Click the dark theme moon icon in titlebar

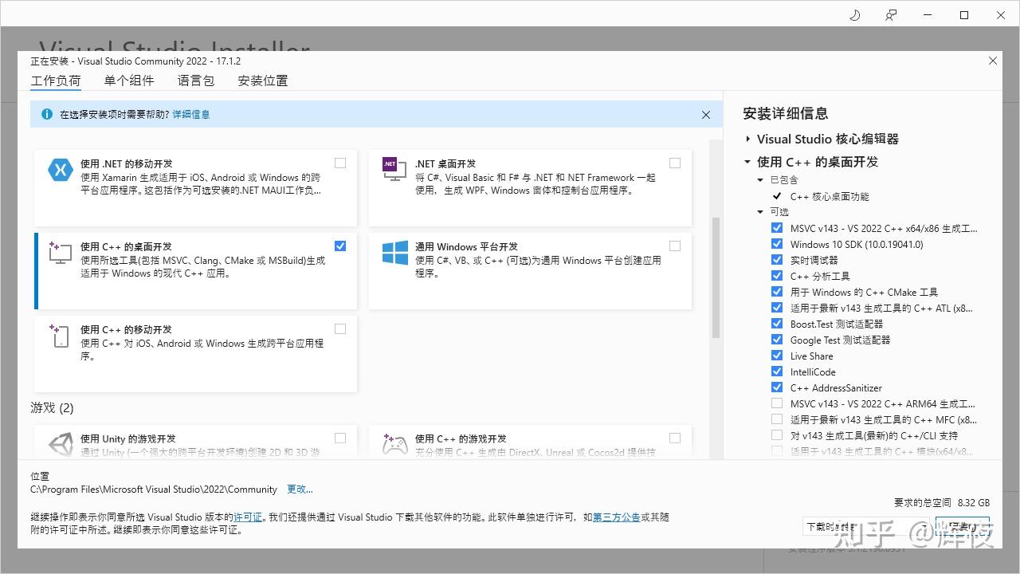[x=854, y=14]
